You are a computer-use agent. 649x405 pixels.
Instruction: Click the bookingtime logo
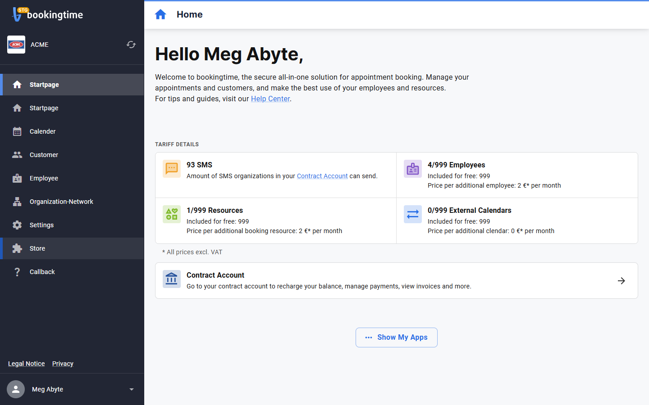tap(47, 14)
